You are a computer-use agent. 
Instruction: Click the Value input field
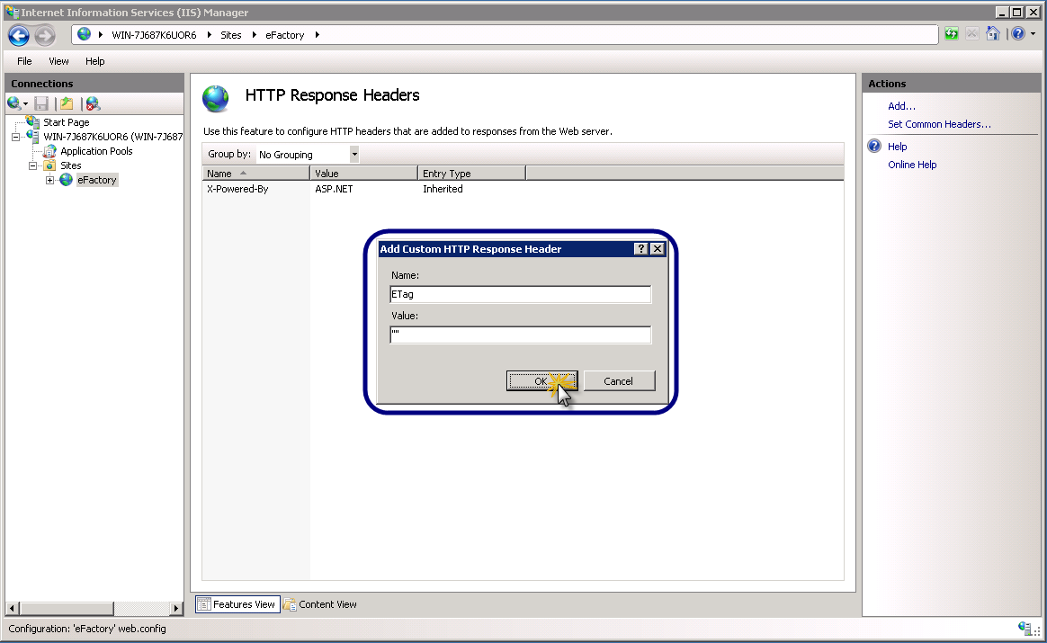(x=520, y=335)
